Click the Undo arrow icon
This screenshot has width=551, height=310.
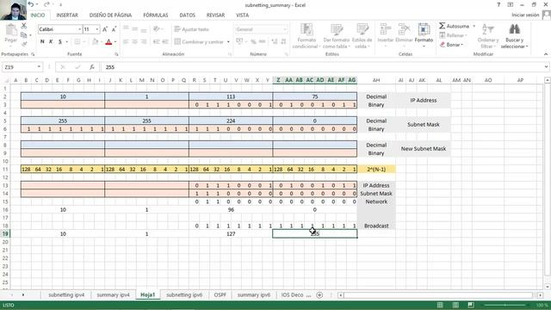click(31, 4)
